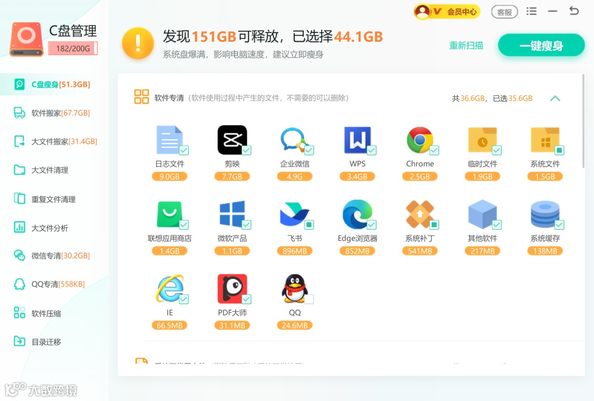Collapse the 软件专清 section chevron
The image size is (594, 401).
[x=555, y=98]
